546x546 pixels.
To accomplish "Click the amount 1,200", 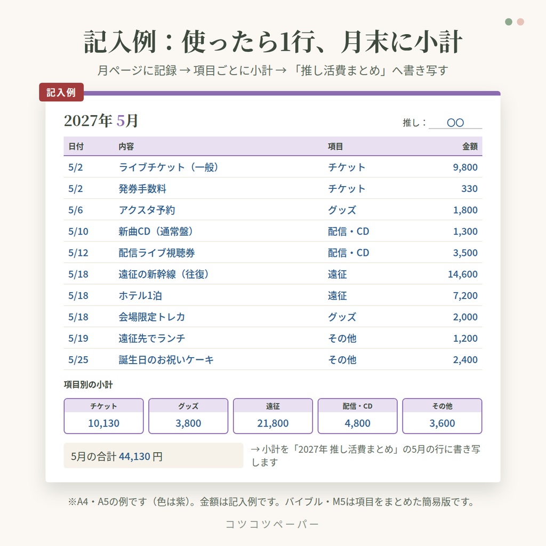I will (465, 339).
